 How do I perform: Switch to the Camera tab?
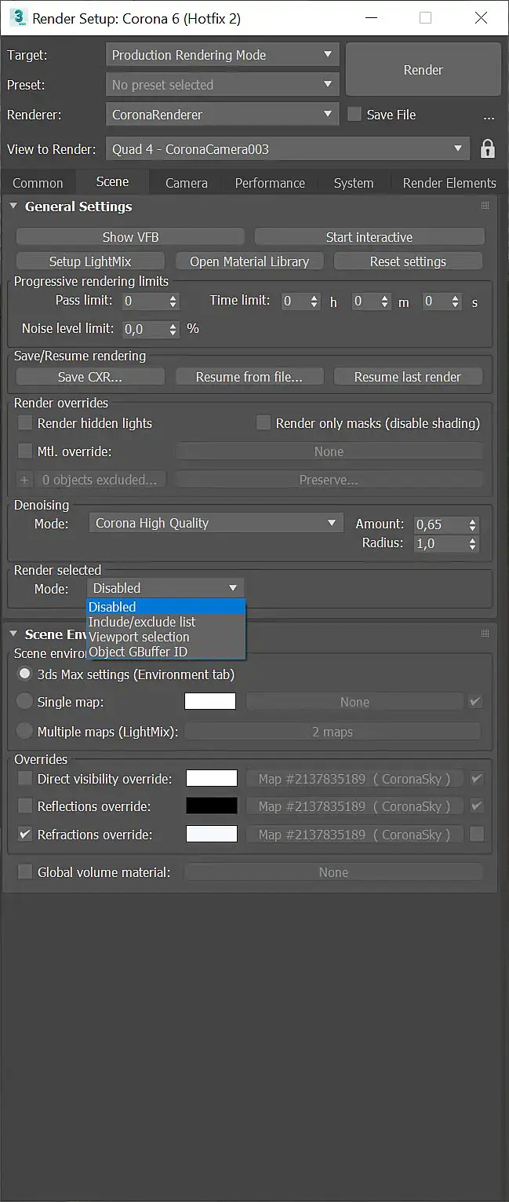pos(187,183)
